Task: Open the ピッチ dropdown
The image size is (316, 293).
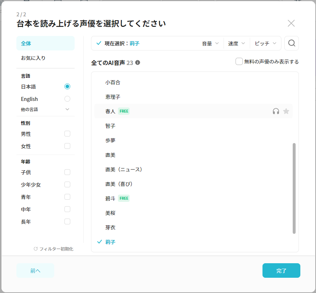Action: [265, 44]
